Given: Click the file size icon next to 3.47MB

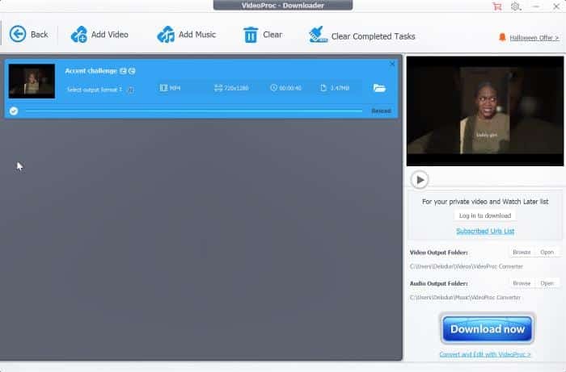Looking at the screenshot, I should [323, 88].
